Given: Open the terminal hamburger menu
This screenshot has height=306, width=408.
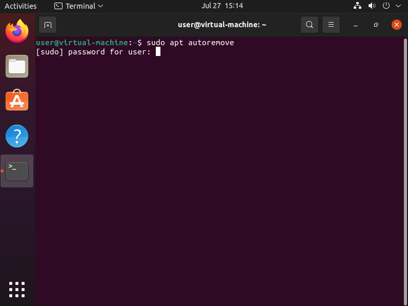Looking at the screenshot, I should [x=331, y=25].
